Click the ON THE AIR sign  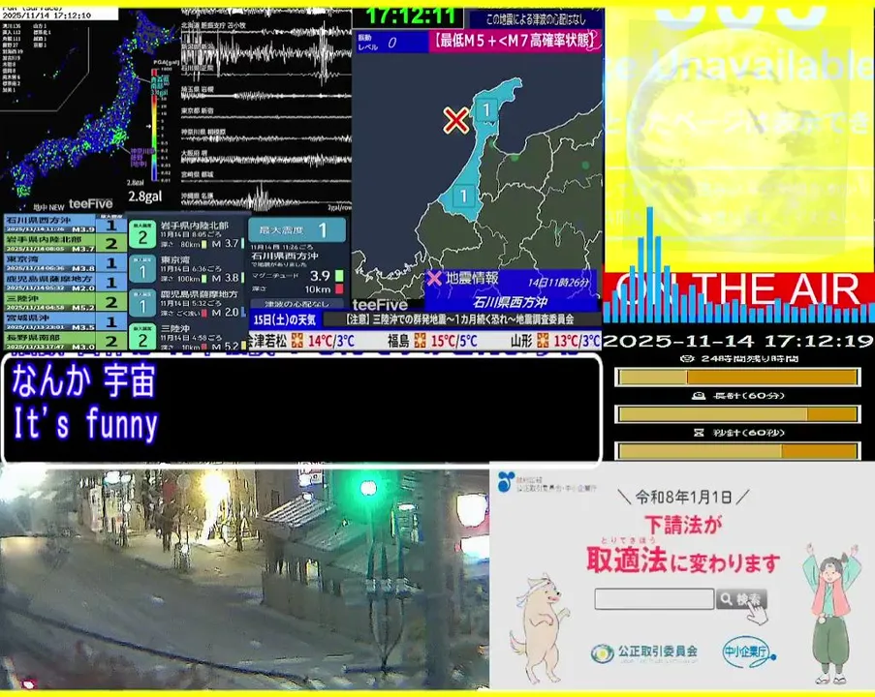[x=738, y=290]
